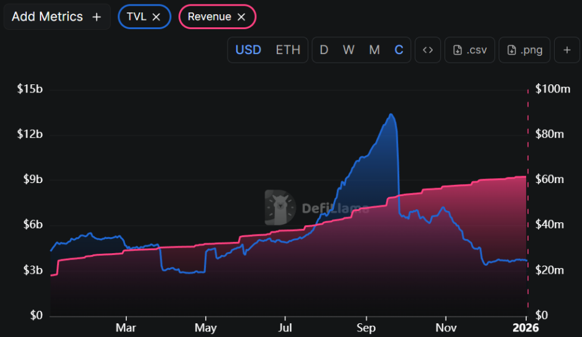Select Daily (D) interval
This screenshot has width=582, height=337.
tap(324, 50)
